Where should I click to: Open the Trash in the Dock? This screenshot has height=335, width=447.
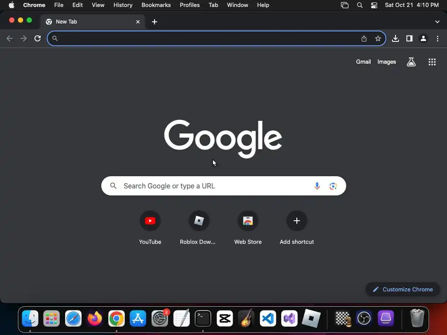click(x=417, y=318)
